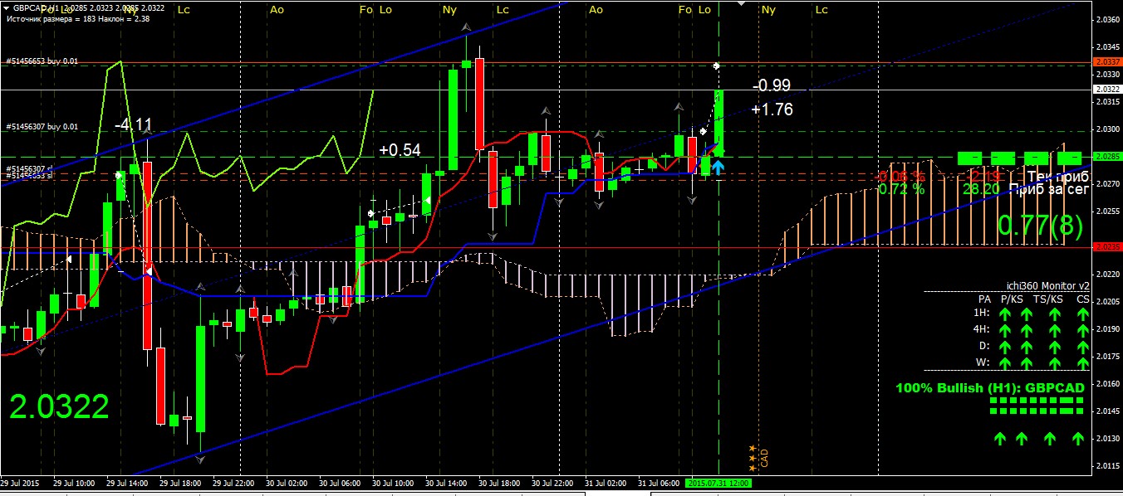The width and height of the screenshot is (1123, 496).
Task: Select the D row CS arrow
Action: tap(1083, 346)
